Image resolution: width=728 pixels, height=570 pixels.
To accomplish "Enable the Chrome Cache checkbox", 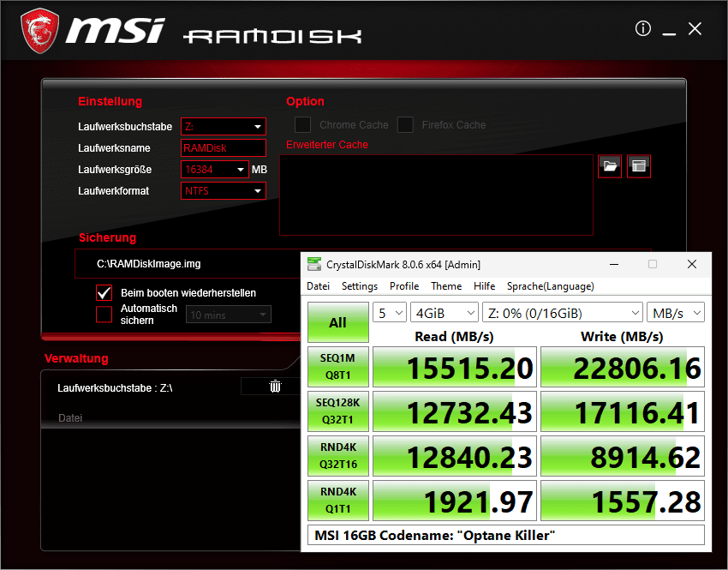I will point(302,124).
